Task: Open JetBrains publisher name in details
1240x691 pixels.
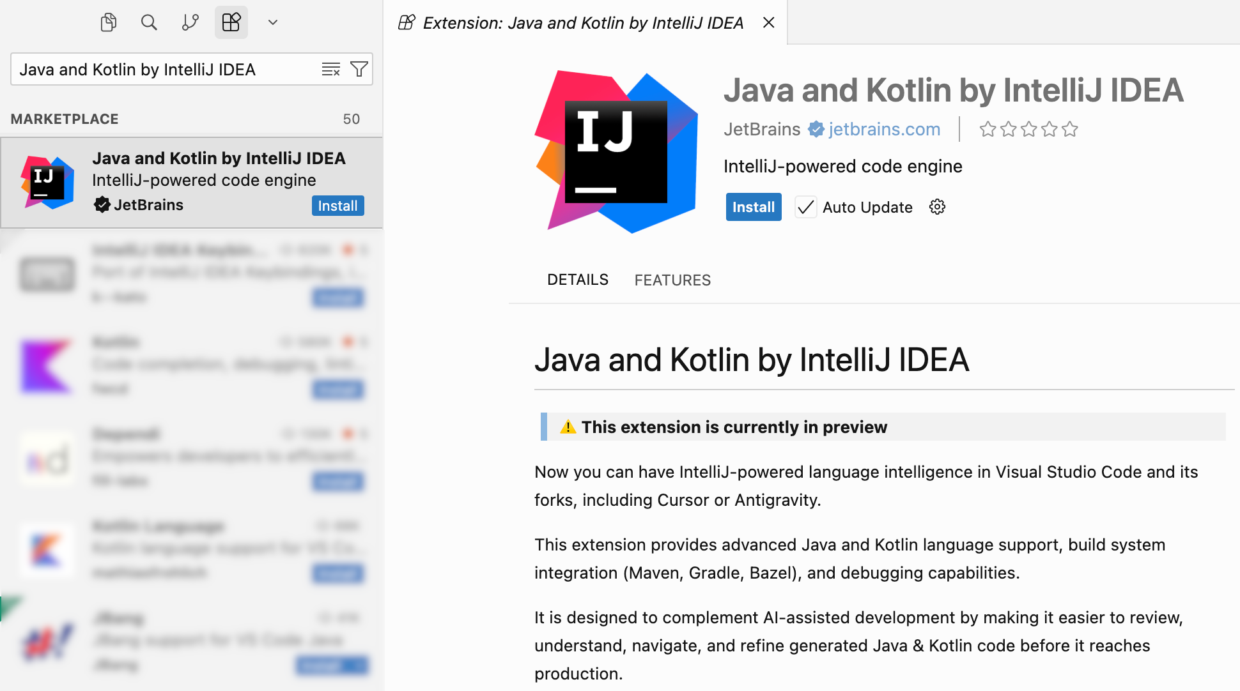Action: tap(762, 129)
